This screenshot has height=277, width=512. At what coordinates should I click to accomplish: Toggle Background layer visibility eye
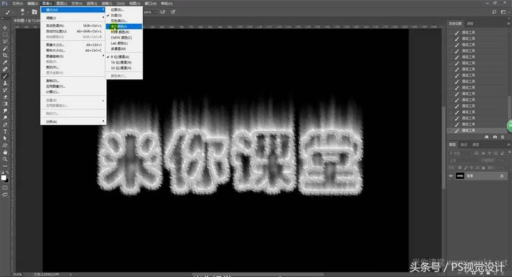coord(451,176)
